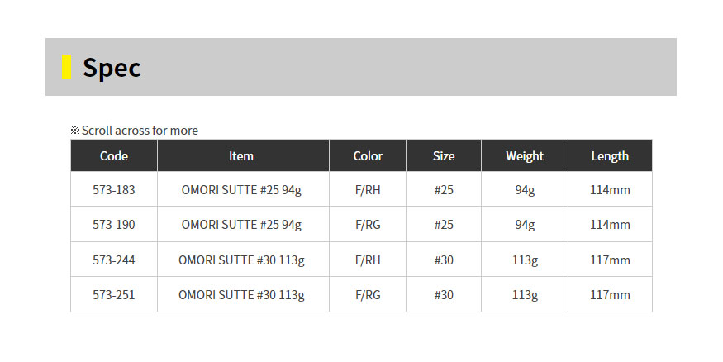Select the Weight column header
Image resolution: width=723 pixels, height=362 pixels.
(525, 156)
